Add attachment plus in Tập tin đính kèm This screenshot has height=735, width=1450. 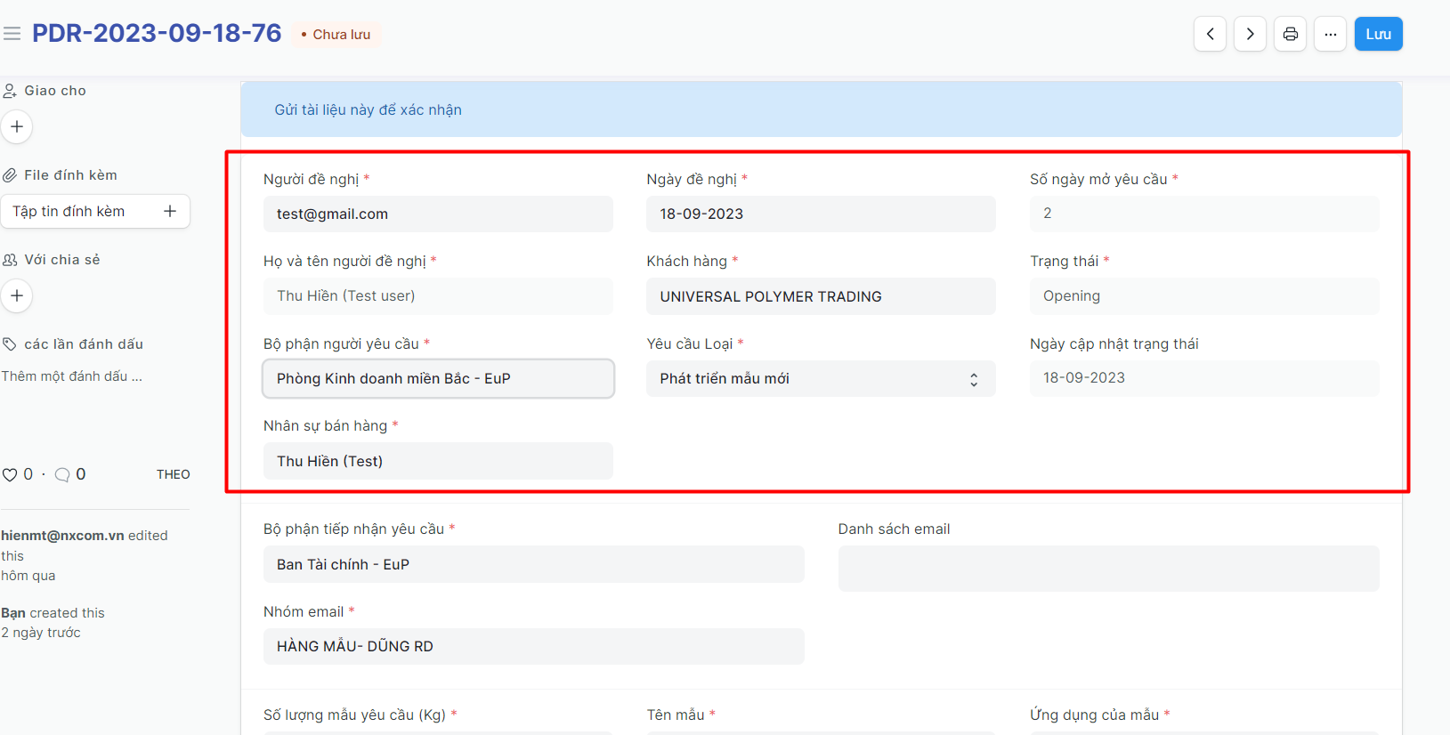coord(170,211)
